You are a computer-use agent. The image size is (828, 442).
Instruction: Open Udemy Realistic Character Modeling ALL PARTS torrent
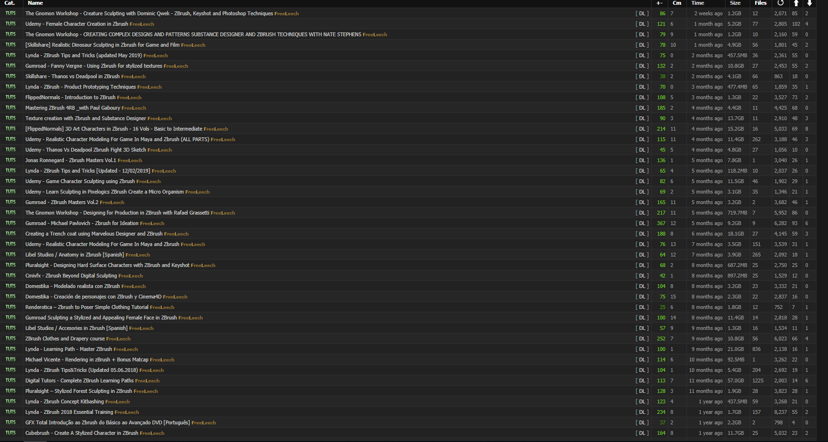click(x=117, y=139)
